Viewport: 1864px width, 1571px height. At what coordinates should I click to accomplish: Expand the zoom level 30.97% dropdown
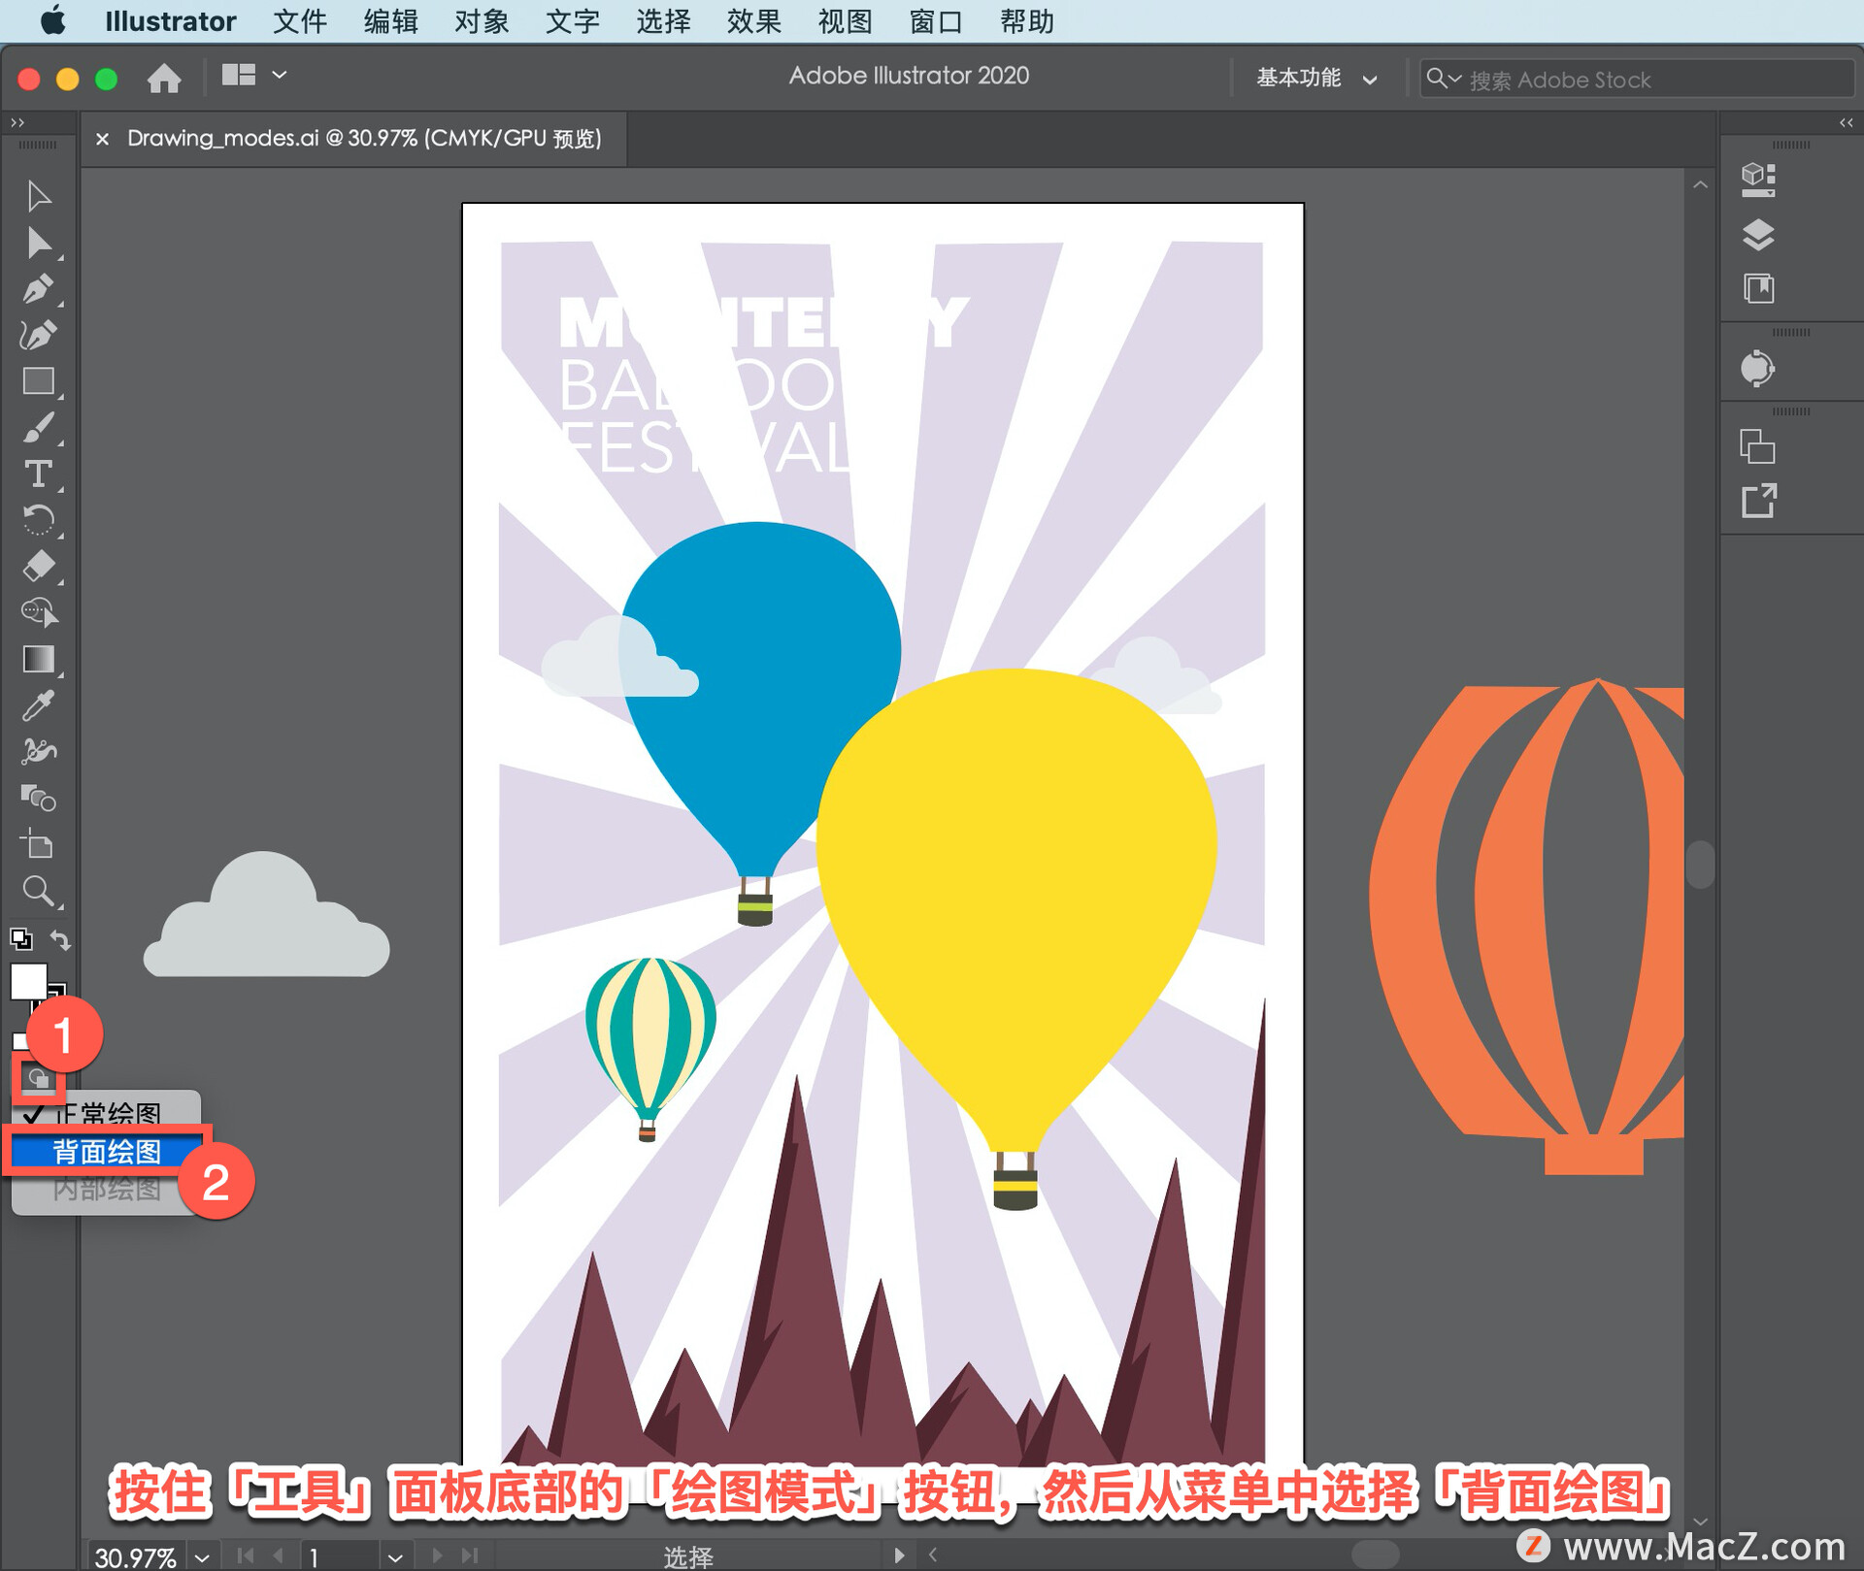tap(202, 1556)
